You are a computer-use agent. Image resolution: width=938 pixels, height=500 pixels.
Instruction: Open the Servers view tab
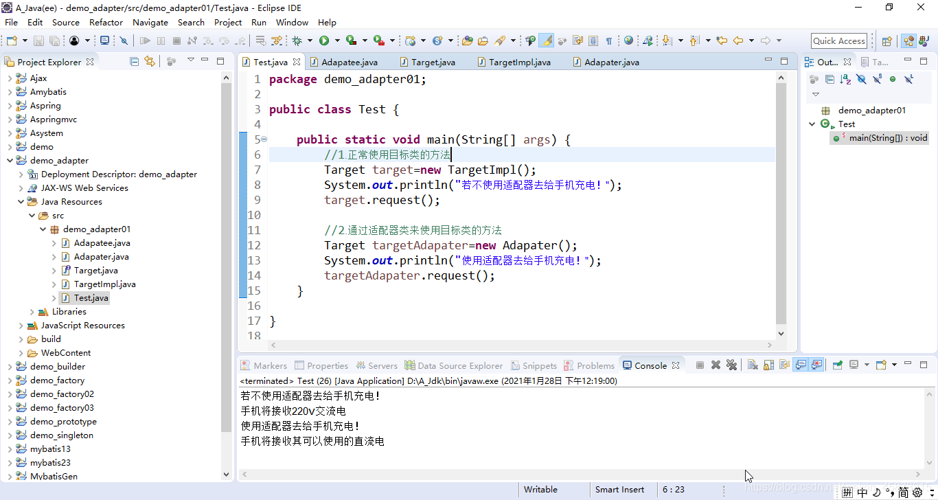point(376,365)
